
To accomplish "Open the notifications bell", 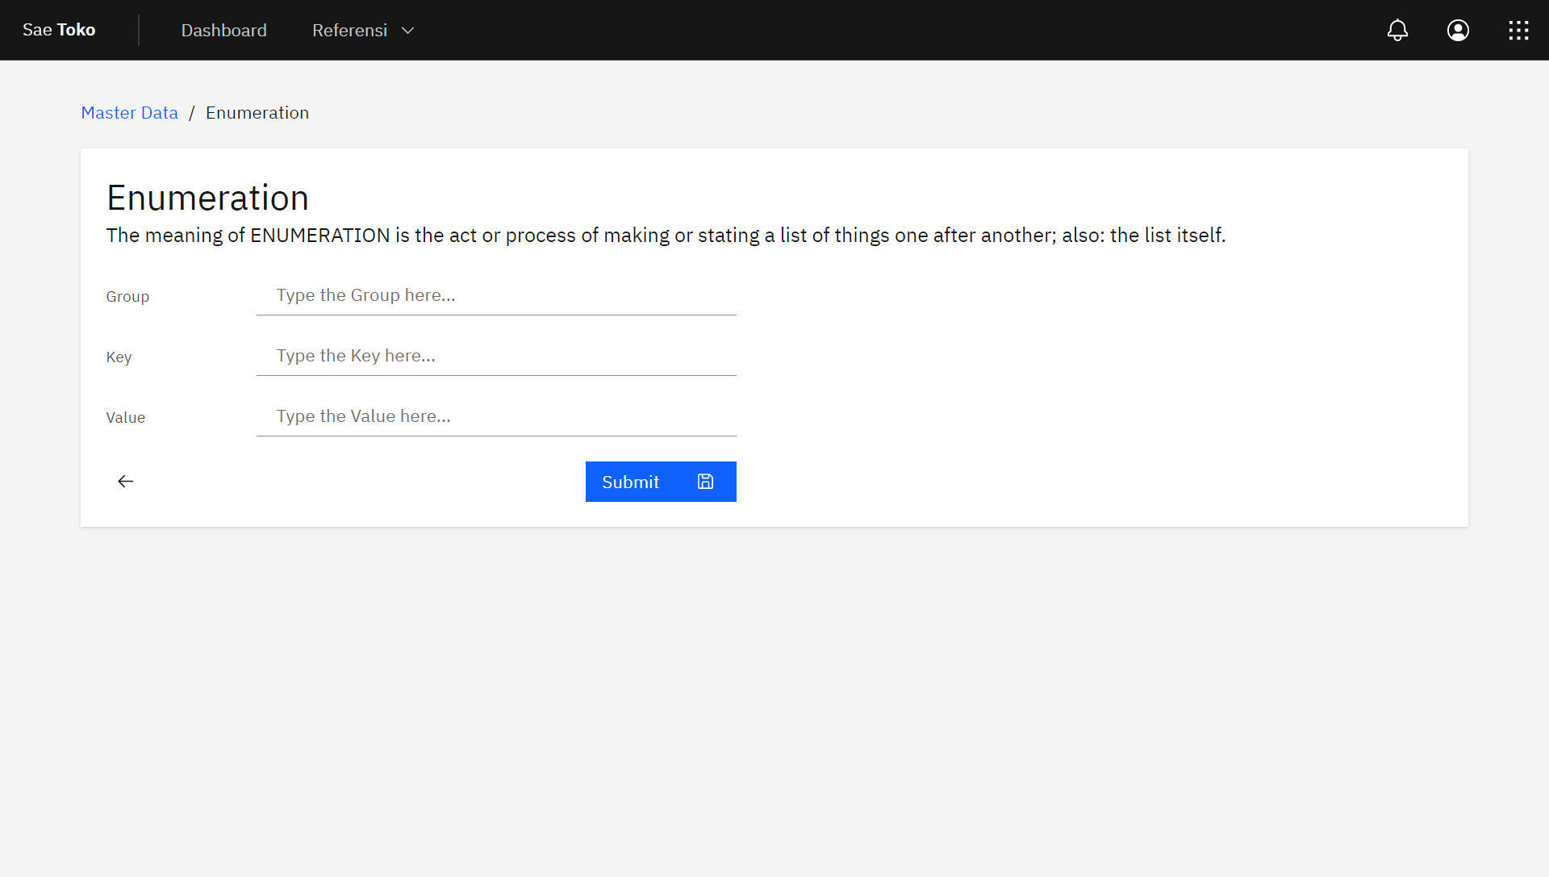I will coord(1397,31).
